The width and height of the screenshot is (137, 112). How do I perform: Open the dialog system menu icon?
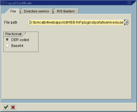point(3,3)
